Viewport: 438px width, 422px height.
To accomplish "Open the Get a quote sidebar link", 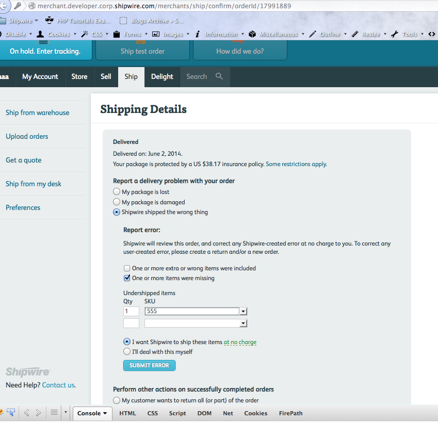I will (23, 160).
